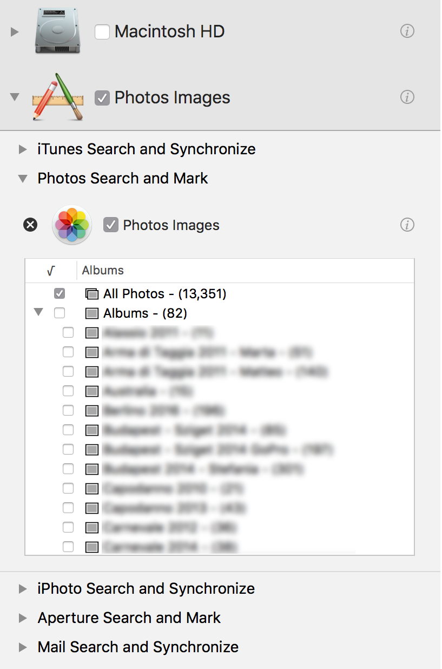Check the Budapest 2014 - Stefania album checkbox
The width and height of the screenshot is (442, 669).
pos(68,469)
